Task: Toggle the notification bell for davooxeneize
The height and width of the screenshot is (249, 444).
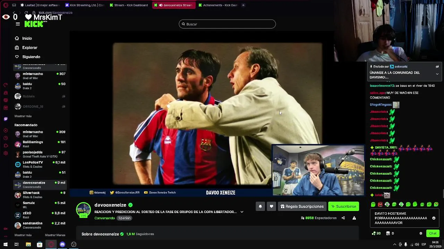Action: [x=260, y=206]
